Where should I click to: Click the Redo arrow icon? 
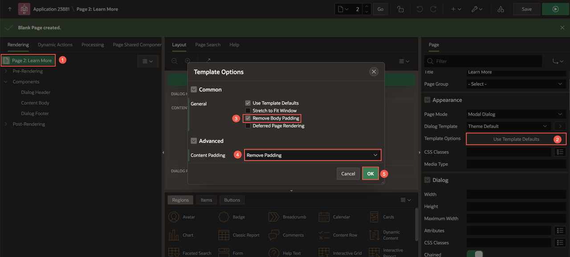click(433, 9)
